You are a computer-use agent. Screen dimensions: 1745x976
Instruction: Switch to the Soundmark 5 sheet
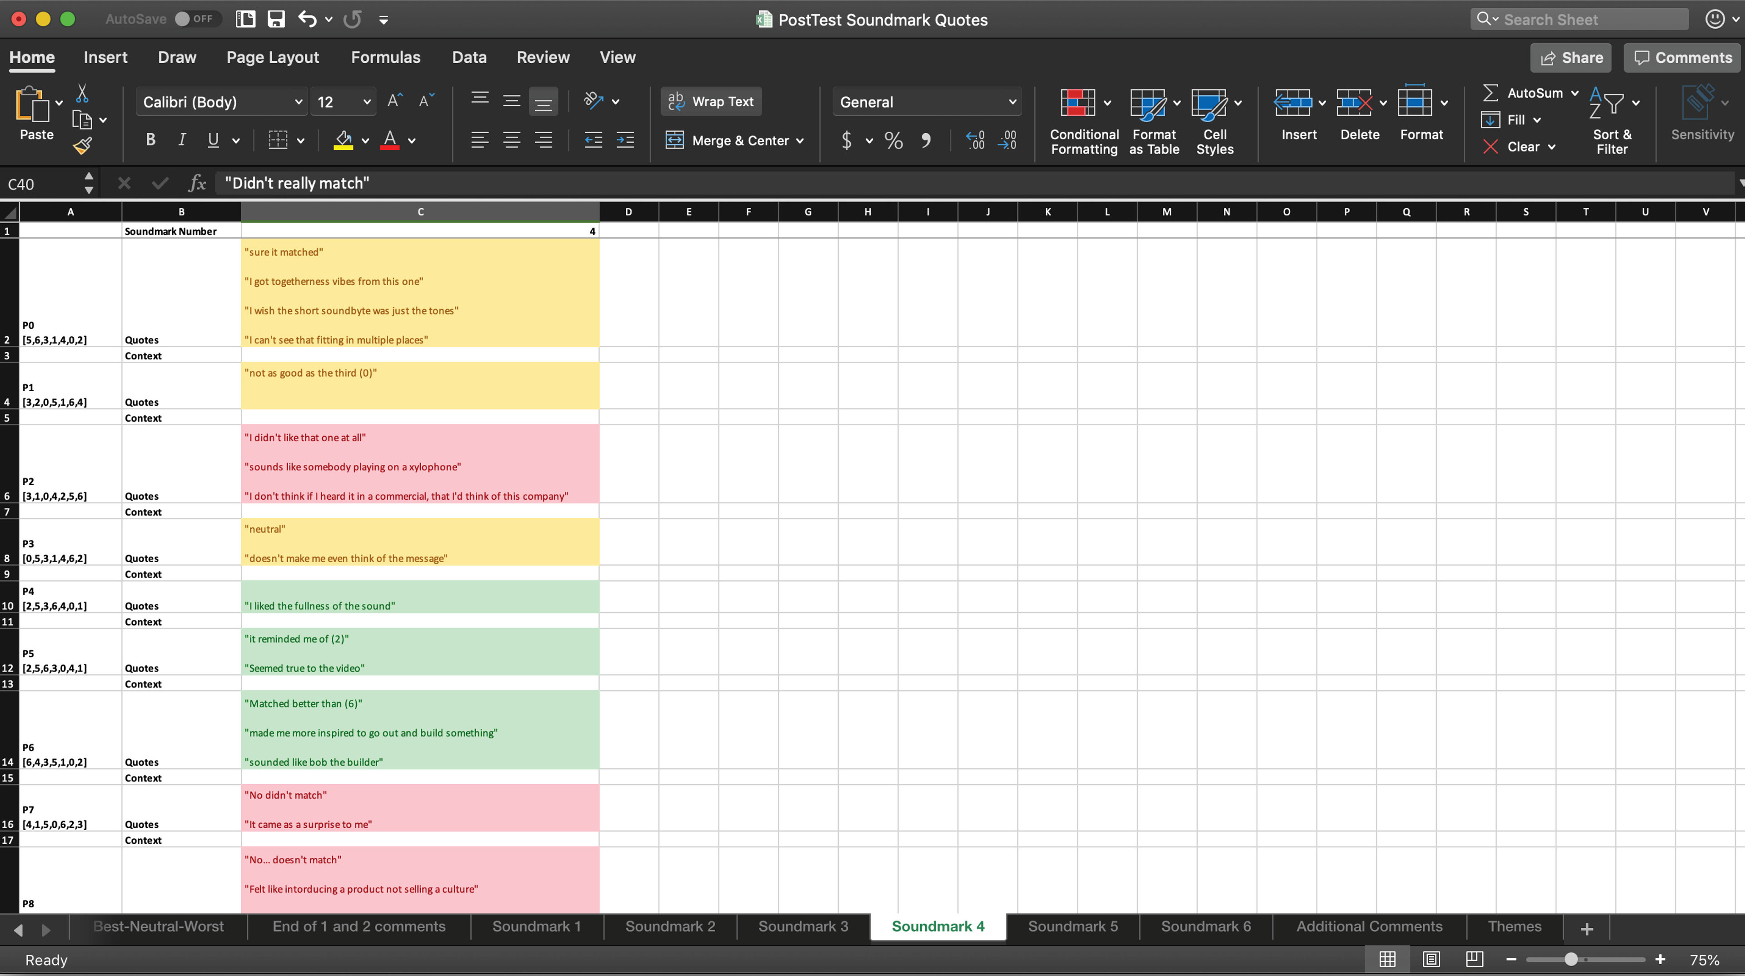[1072, 926]
